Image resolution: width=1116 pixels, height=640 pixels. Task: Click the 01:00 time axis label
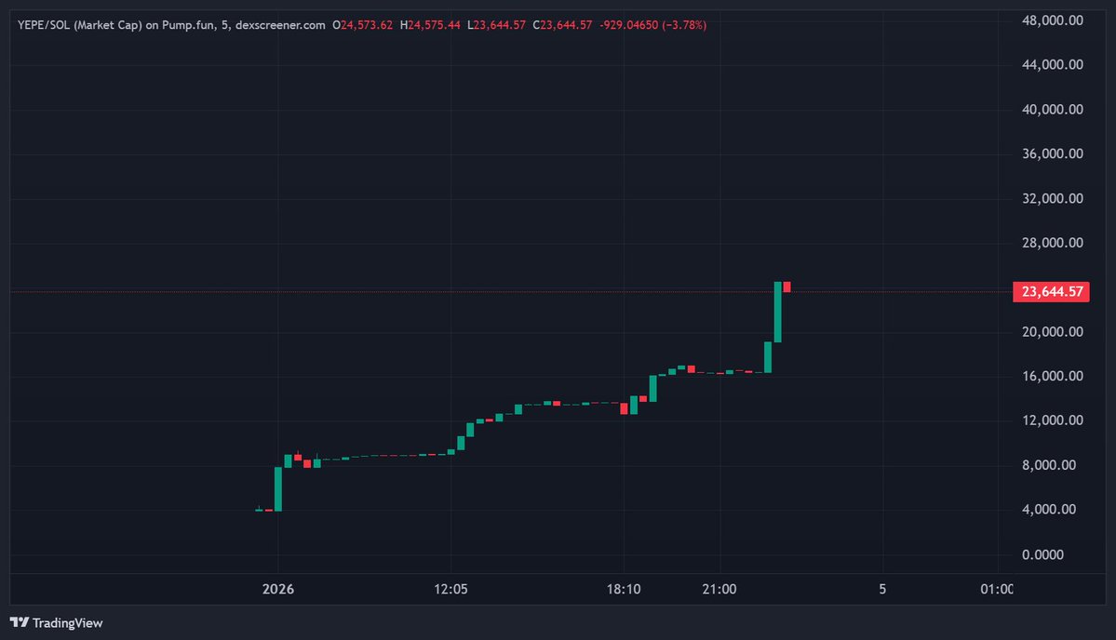tap(997, 589)
